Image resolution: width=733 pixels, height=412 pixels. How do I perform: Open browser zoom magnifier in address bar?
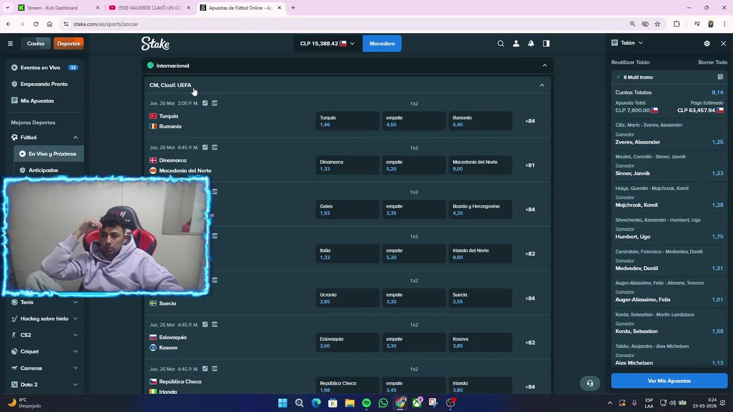tap(632, 24)
